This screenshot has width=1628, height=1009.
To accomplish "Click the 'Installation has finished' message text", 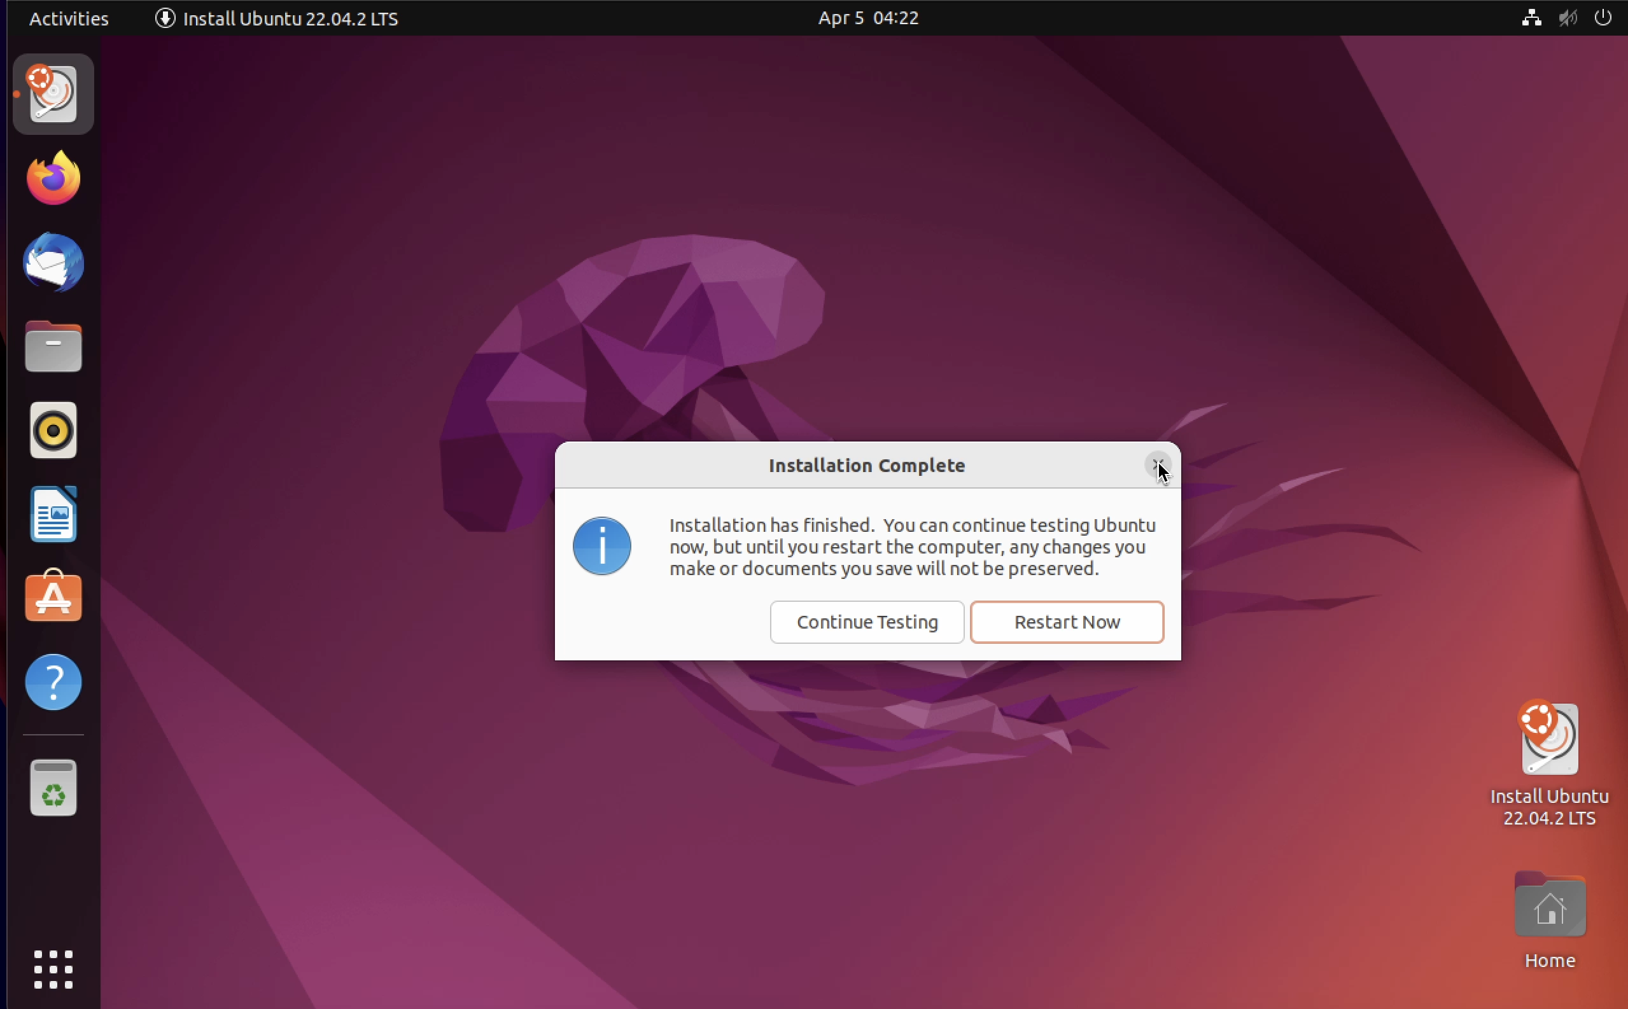I will click(913, 546).
